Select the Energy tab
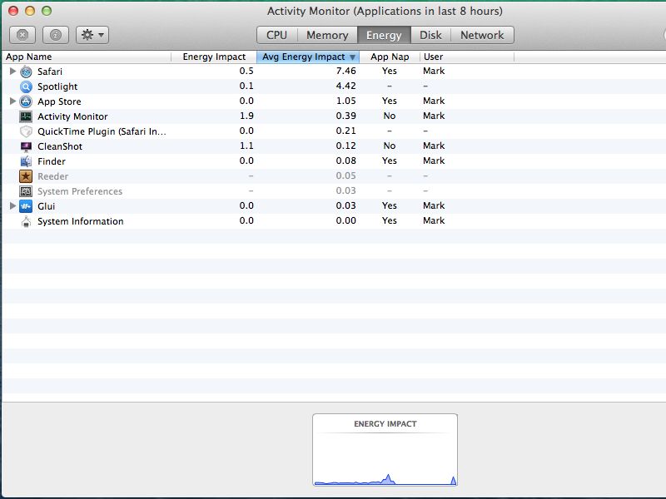The height and width of the screenshot is (499, 666). [x=384, y=35]
